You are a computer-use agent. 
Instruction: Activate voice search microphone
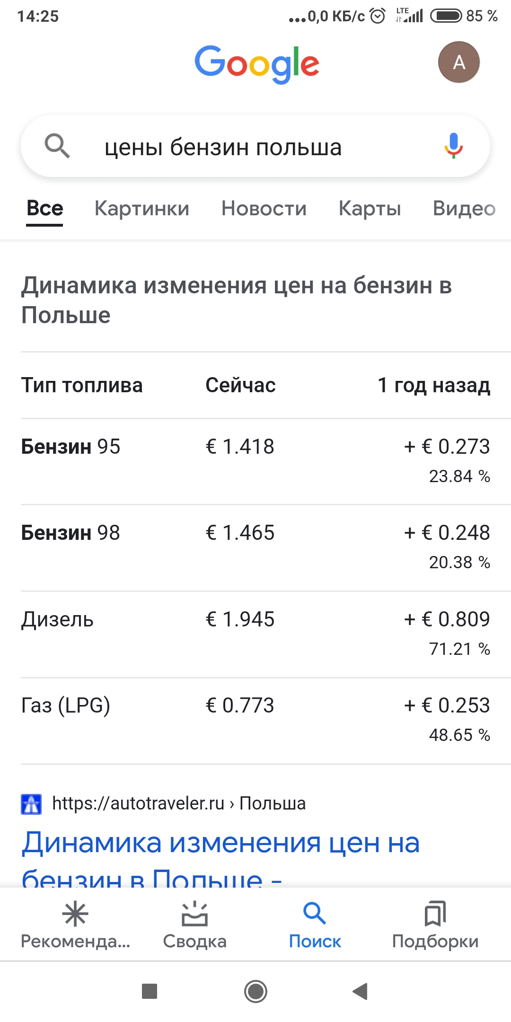point(453,146)
